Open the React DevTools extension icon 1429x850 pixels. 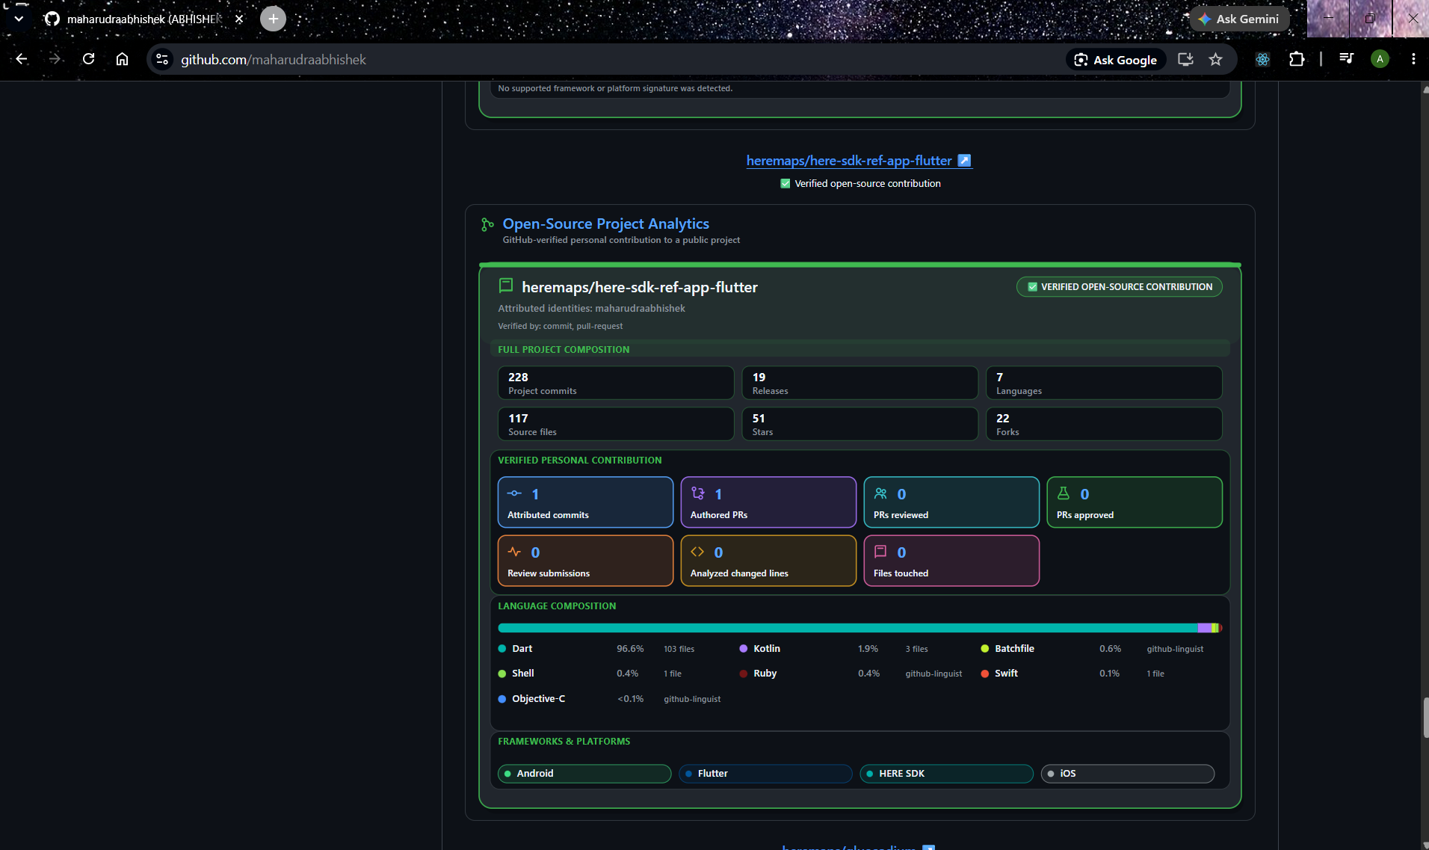coord(1262,59)
